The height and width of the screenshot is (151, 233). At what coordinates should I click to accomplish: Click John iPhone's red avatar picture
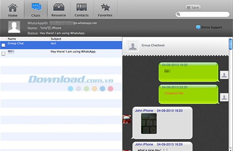click(127, 119)
